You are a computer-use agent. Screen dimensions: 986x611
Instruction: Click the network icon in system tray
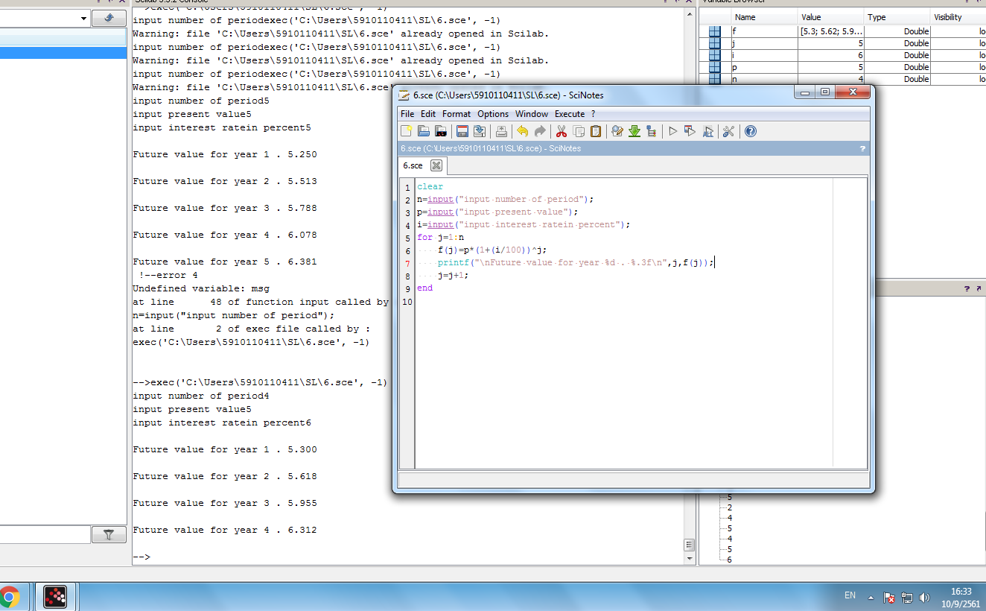(x=906, y=597)
